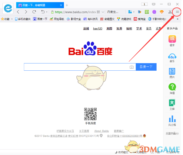Open the 有料资讯 bookmark
Screen dimensions: 183x155
click(91, 19)
